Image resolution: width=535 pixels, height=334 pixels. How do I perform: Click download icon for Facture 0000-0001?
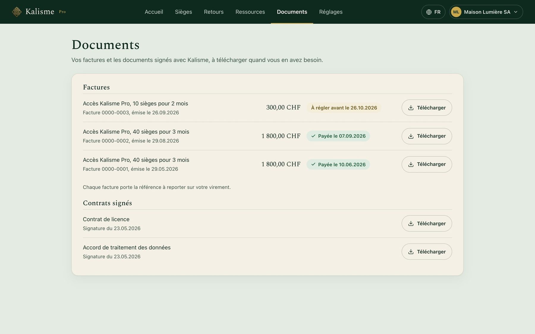click(x=411, y=164)
